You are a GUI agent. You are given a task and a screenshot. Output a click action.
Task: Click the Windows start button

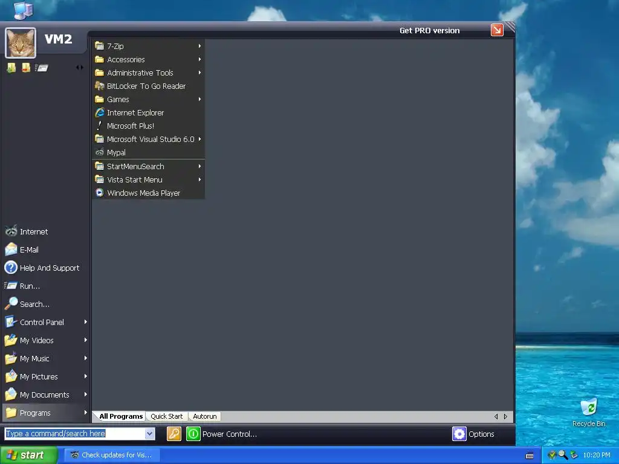(29, 455)
